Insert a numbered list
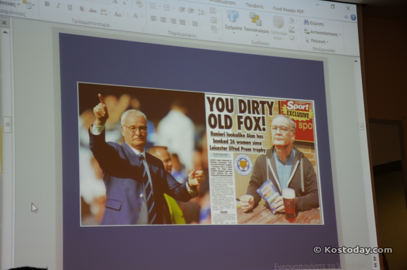Screen dimensions: 407x270 coord(168,8)
